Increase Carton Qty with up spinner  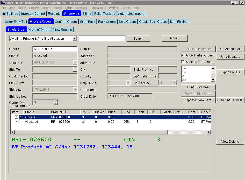[x=56, y=101]
